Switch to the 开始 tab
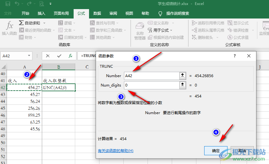Image resolution: width=269 pixels, height=164 pixels. pyautogui.click(x=25, y=13)
